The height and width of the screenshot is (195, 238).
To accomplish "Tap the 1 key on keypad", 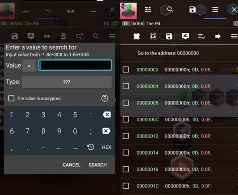I will point(12,115).
